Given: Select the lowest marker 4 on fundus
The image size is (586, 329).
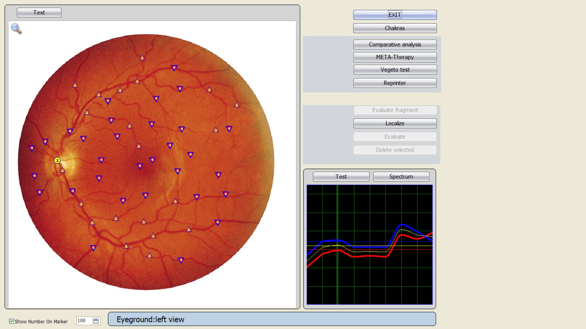Looking at the screenshot, I should (181, 260).
